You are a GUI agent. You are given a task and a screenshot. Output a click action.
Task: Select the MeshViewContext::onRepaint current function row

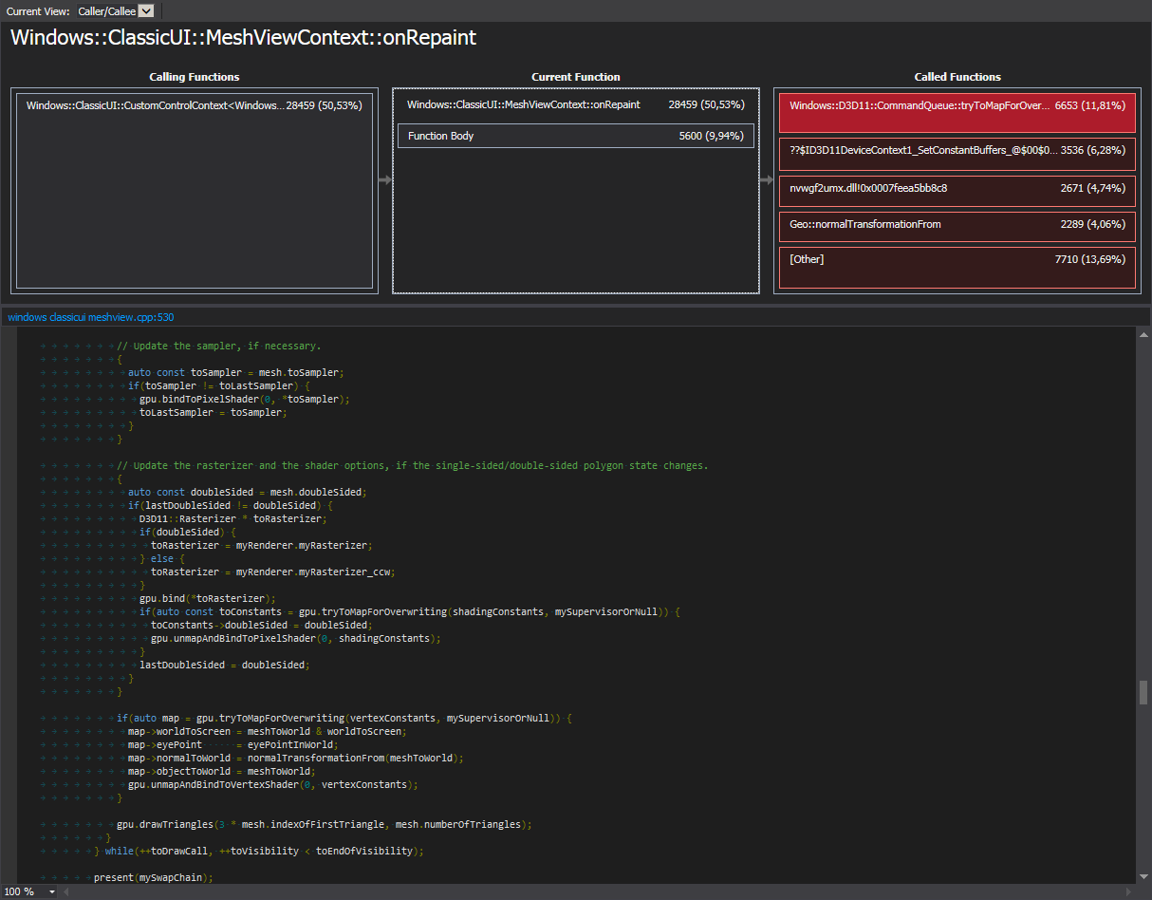tap(575, 104)
